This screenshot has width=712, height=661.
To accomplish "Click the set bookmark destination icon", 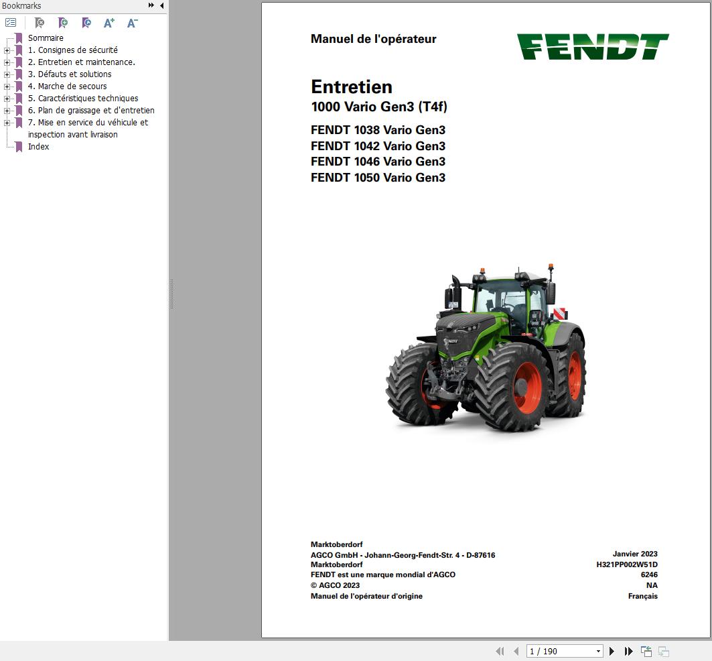I will pos(86,23).
